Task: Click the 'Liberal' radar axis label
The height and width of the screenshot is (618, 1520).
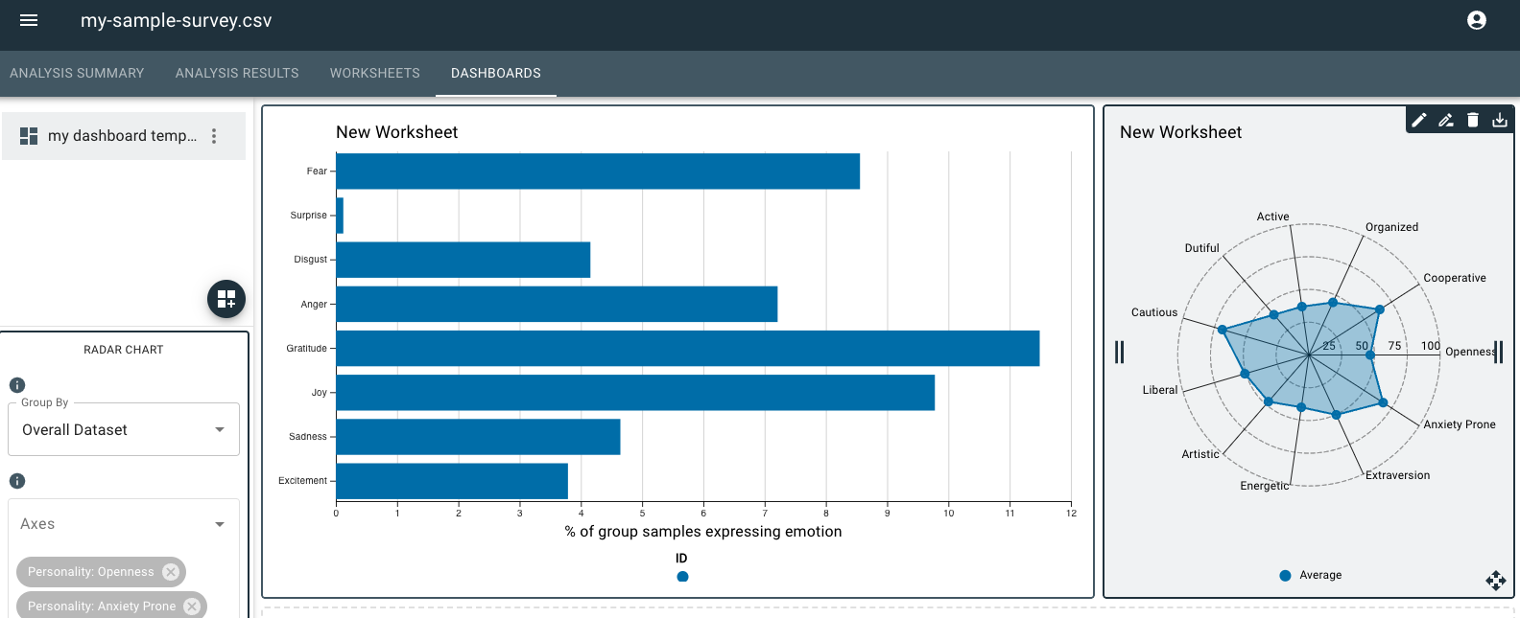Action: 1160,390
